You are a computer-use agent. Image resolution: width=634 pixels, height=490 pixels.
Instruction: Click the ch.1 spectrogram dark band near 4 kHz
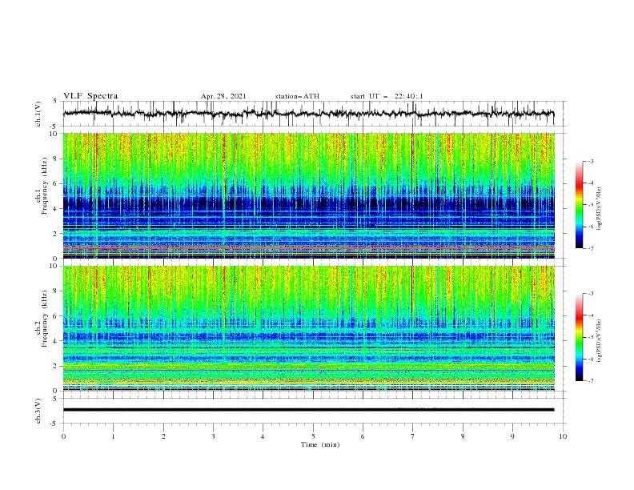coord(308,203)
